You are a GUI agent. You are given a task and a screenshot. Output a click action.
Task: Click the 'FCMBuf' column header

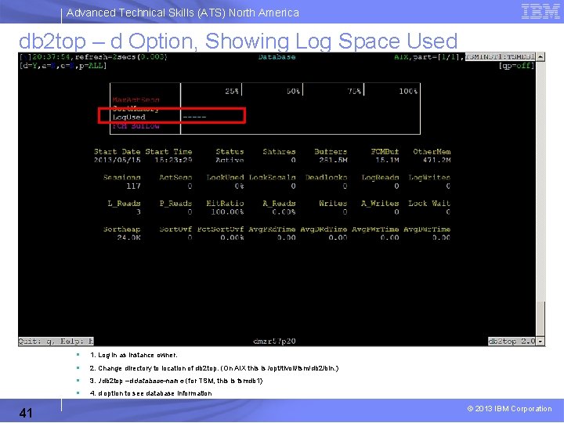click(x=385, y=151)
